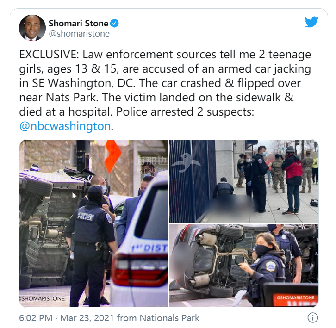Screen dimensions: 336x328
Task: Open the tweet info circle icon
Action: (313, 317)
